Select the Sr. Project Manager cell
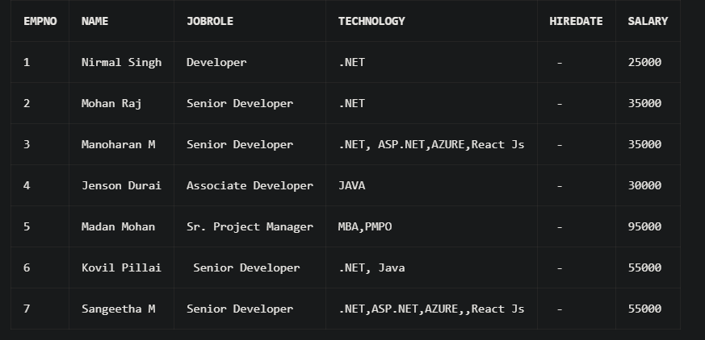The width and height of the screenshot is (705, 340). click(250, 226)
